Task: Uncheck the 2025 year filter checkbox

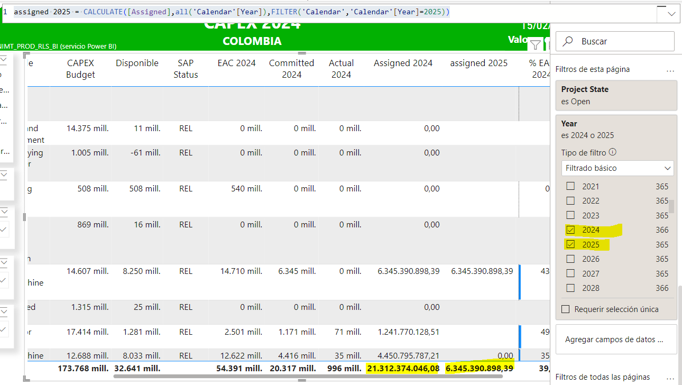Action: (x=570, y=244)
